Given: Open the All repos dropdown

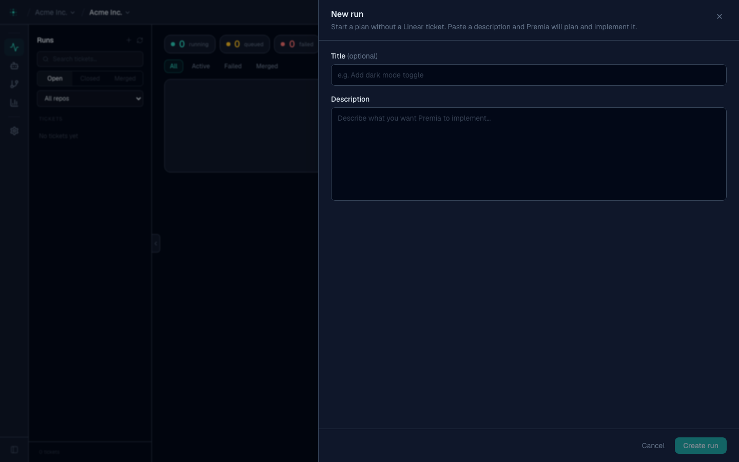Looking at the screenshot, I should (x=90, y=99).
